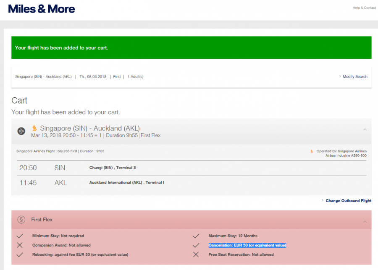Screen dimensions: 378x270
Task: Click the paragraph symbol icon beside First Flex
Action: point(21,219)
